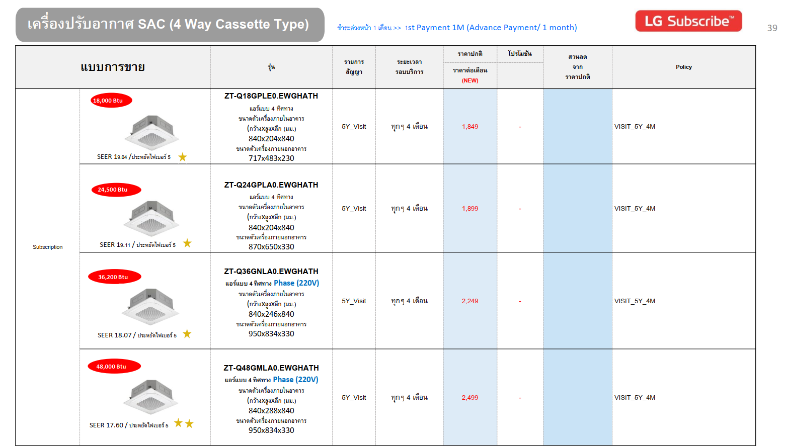Select the 48,000 Btu cassette unit image
Viewport: 785px width, 447px height.
(x=151, y=396)
